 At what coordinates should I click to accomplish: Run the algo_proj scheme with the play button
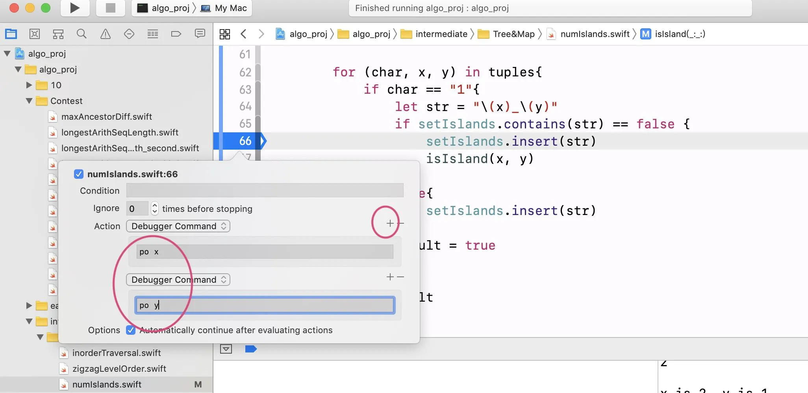(75, 8)
